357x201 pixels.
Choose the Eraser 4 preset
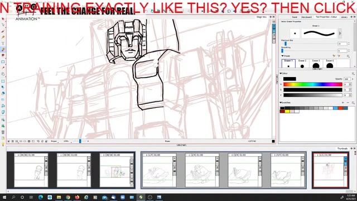(x=330, y=63)
